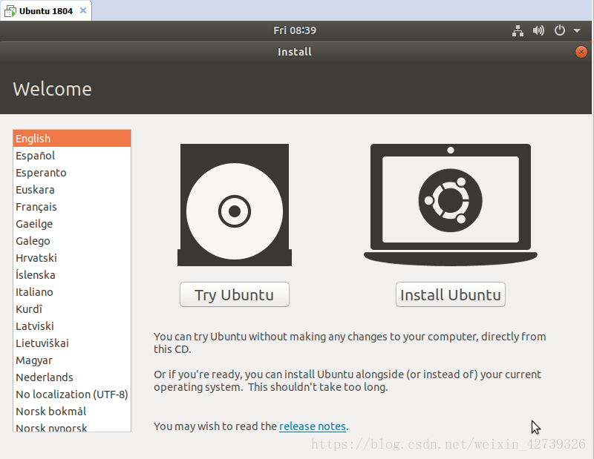Open the clock Fri 08:39 in top bar

point(295,30)
